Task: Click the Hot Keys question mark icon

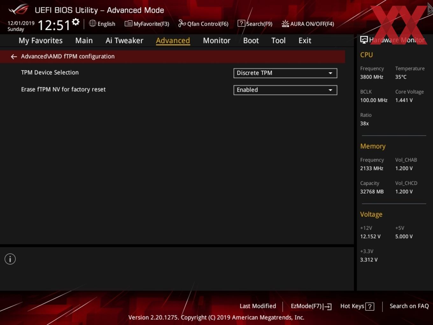Action: click(x=370, y=307)
